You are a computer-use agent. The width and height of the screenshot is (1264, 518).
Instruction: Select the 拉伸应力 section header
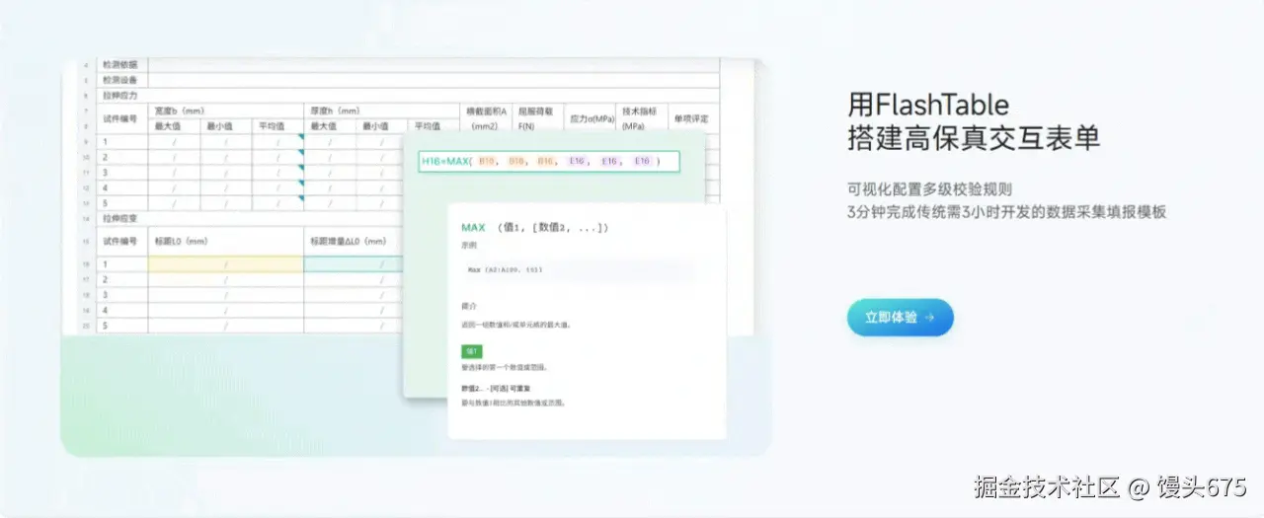coord(121,95)
